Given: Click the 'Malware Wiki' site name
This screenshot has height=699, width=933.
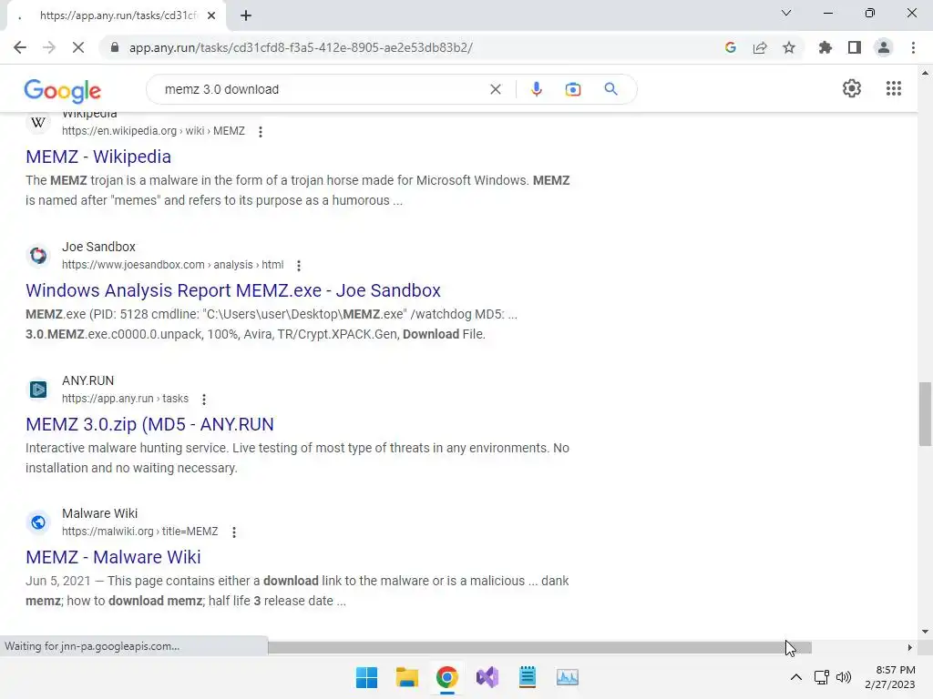Looking at the screenshot, I should click(100, 513).
